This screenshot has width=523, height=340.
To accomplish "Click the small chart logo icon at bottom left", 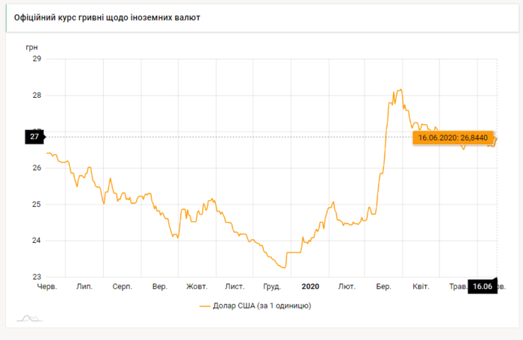I will point(28,318).
